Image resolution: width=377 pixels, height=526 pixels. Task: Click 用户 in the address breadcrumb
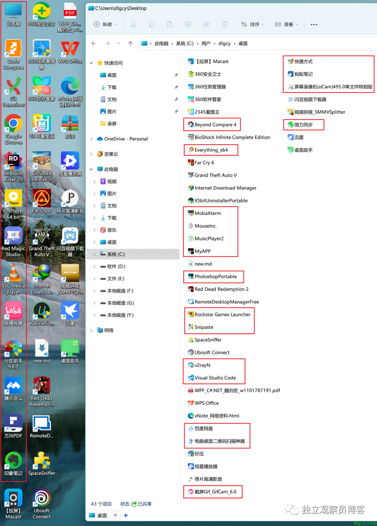coord(206,44)
